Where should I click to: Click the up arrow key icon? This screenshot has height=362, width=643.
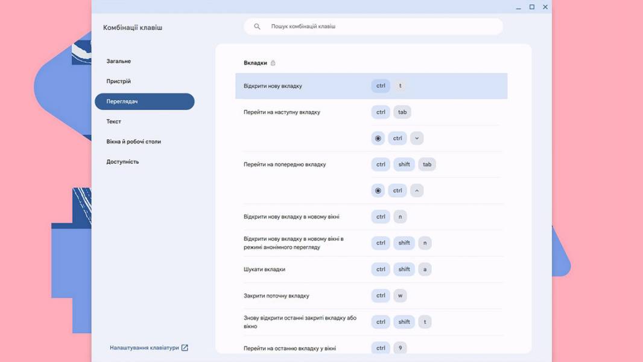pos(417,191)
